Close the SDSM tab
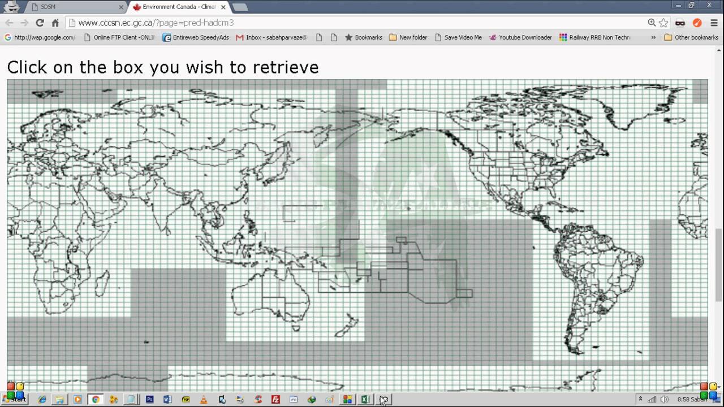 120,7
